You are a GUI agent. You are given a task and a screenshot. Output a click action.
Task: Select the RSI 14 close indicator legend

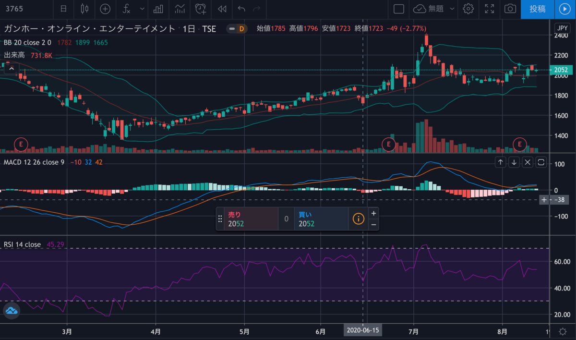click(x=22, y=244)
